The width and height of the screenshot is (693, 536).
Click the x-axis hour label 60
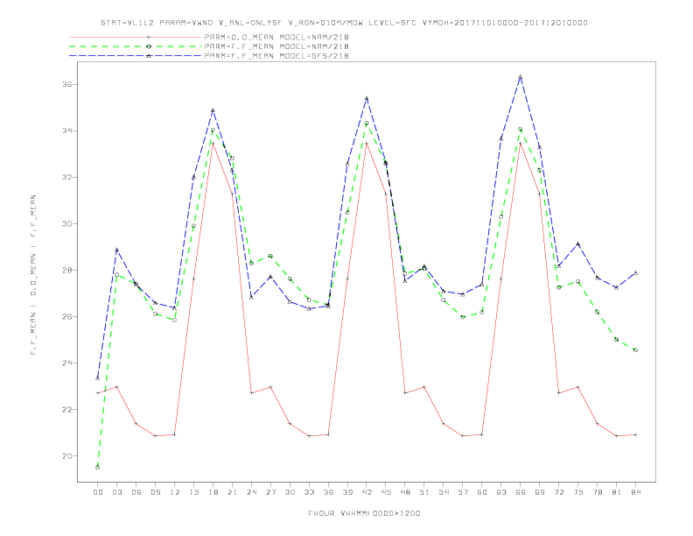pos(482,492)
